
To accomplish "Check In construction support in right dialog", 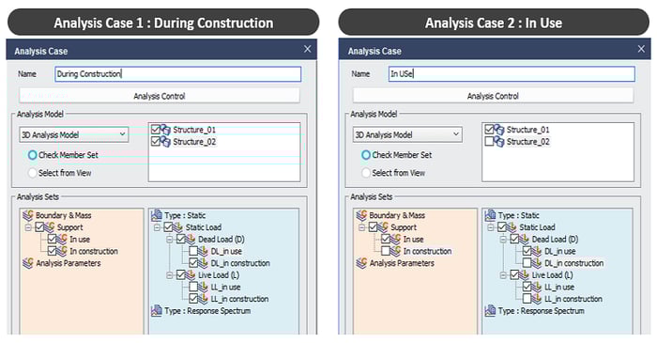I will 386,251.
